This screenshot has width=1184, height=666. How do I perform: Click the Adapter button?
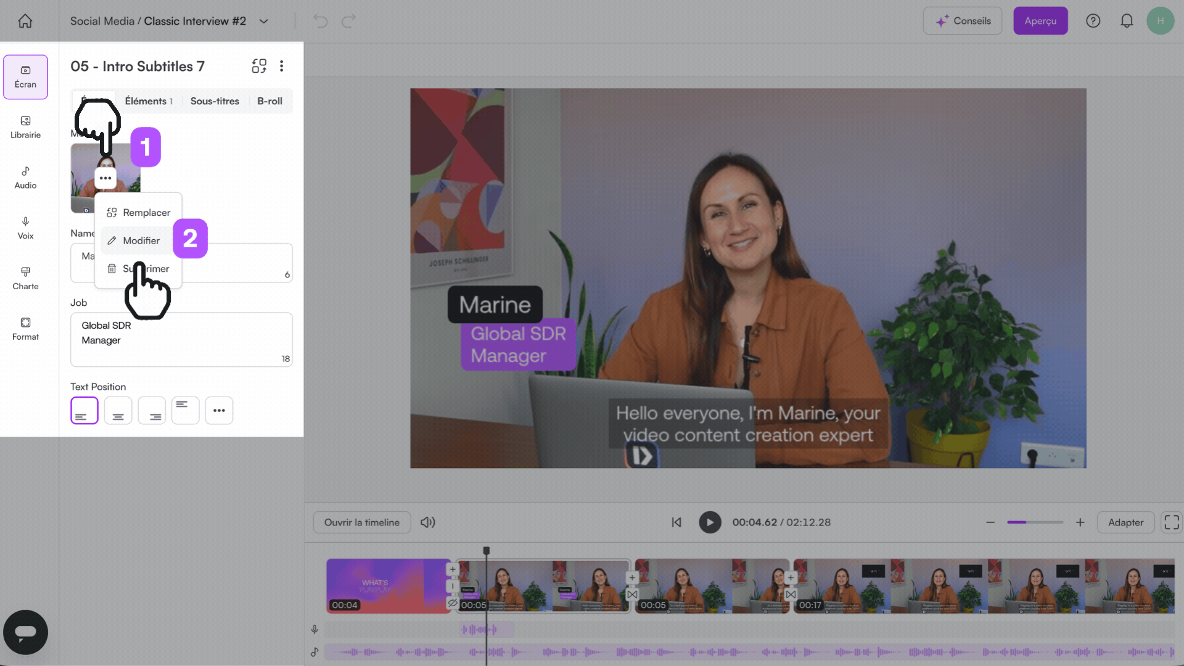click(1125, 522)
